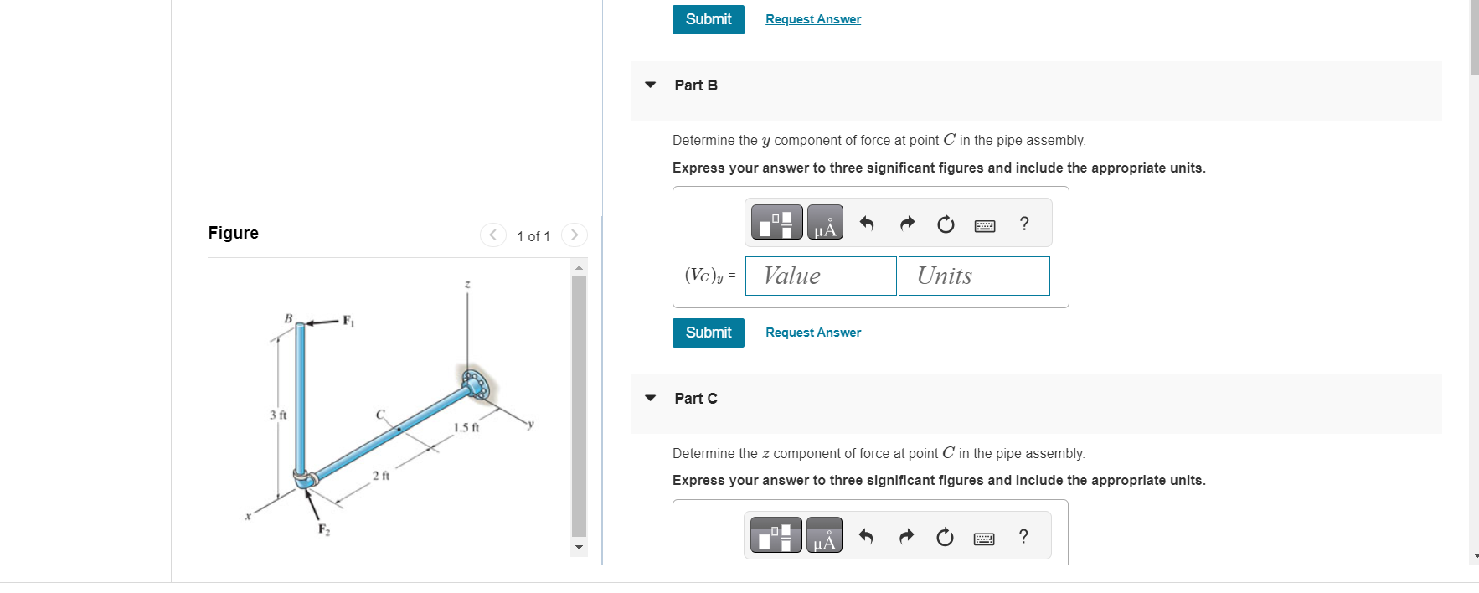Click the Value field for (Vc)y
The width and height of the screenshot is (1479, 593).
point(820,276)
